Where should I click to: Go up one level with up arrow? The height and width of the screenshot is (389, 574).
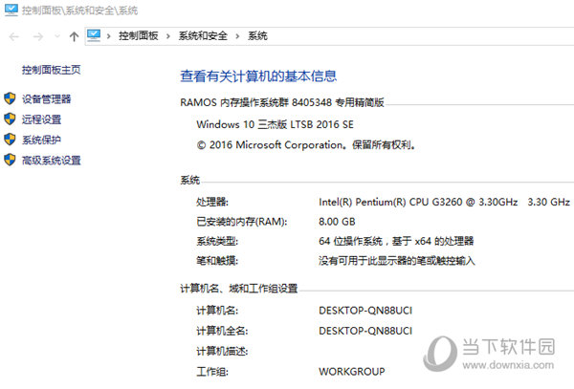[x=74, y=36]
